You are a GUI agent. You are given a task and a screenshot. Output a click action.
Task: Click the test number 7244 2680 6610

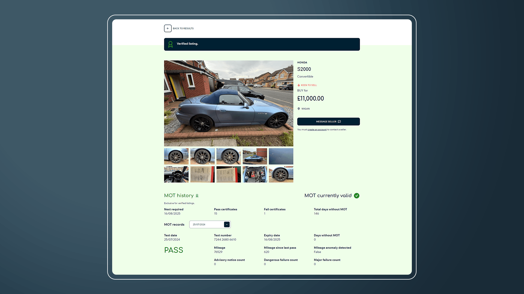coord(225,240)
